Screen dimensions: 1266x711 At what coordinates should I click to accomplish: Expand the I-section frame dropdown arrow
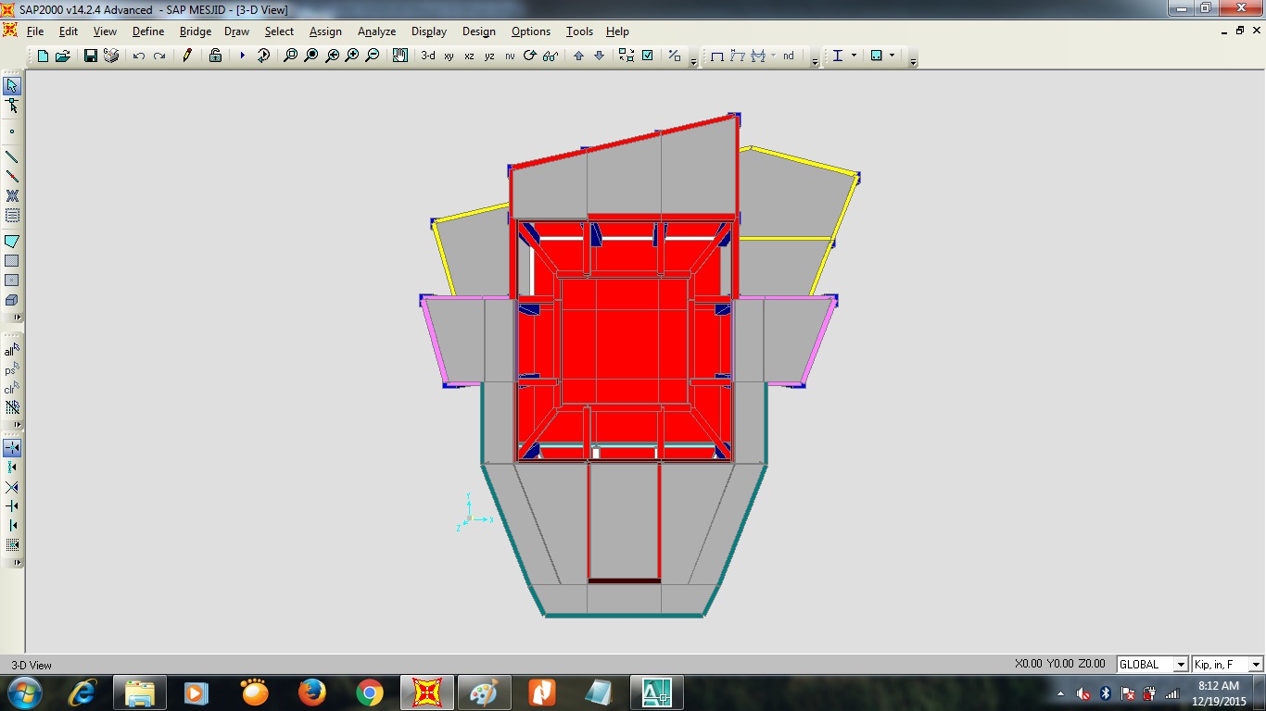pyautogui.click(x=854, y=56)
